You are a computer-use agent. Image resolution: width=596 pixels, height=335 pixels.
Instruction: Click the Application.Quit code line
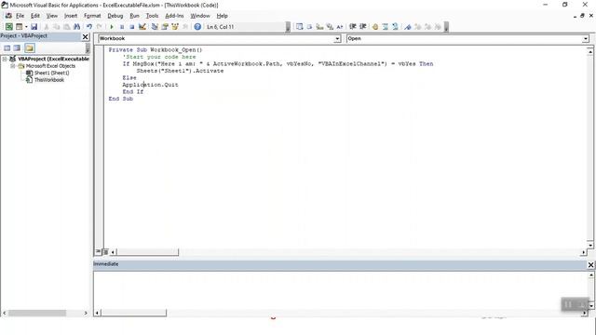click(150, 85)
